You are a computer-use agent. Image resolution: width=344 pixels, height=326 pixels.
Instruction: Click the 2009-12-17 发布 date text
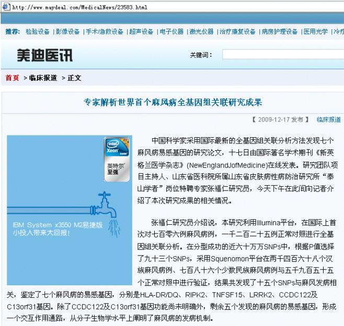coord(281,119)
